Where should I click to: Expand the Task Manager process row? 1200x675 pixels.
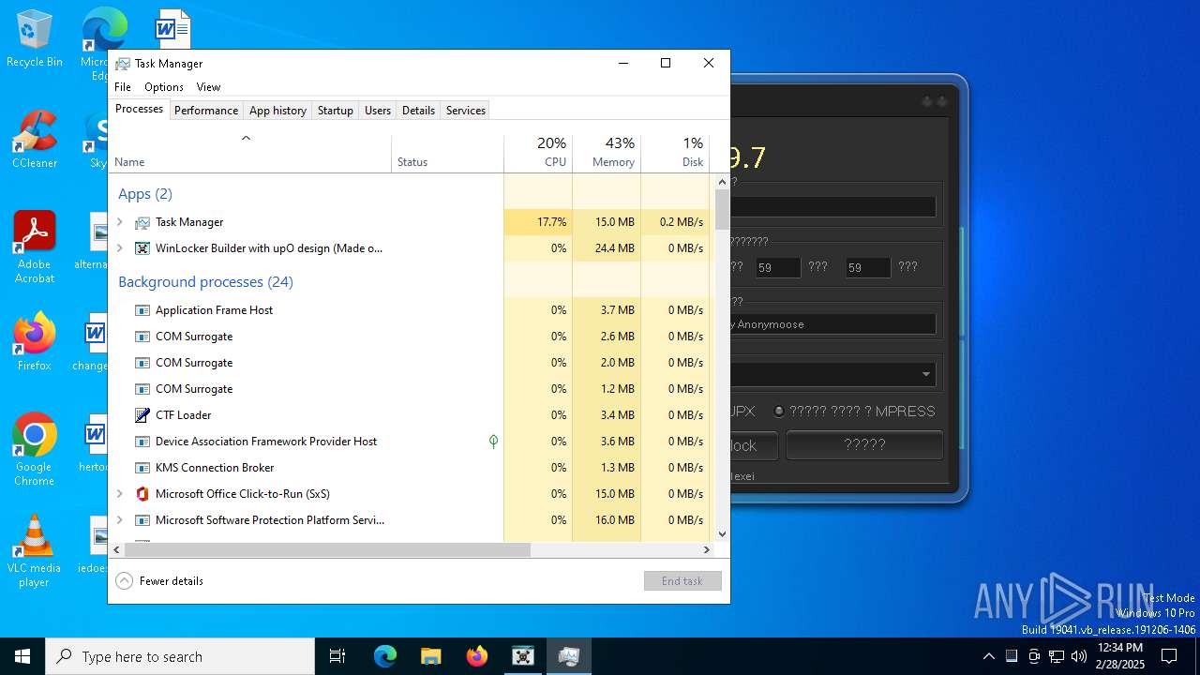119,222
